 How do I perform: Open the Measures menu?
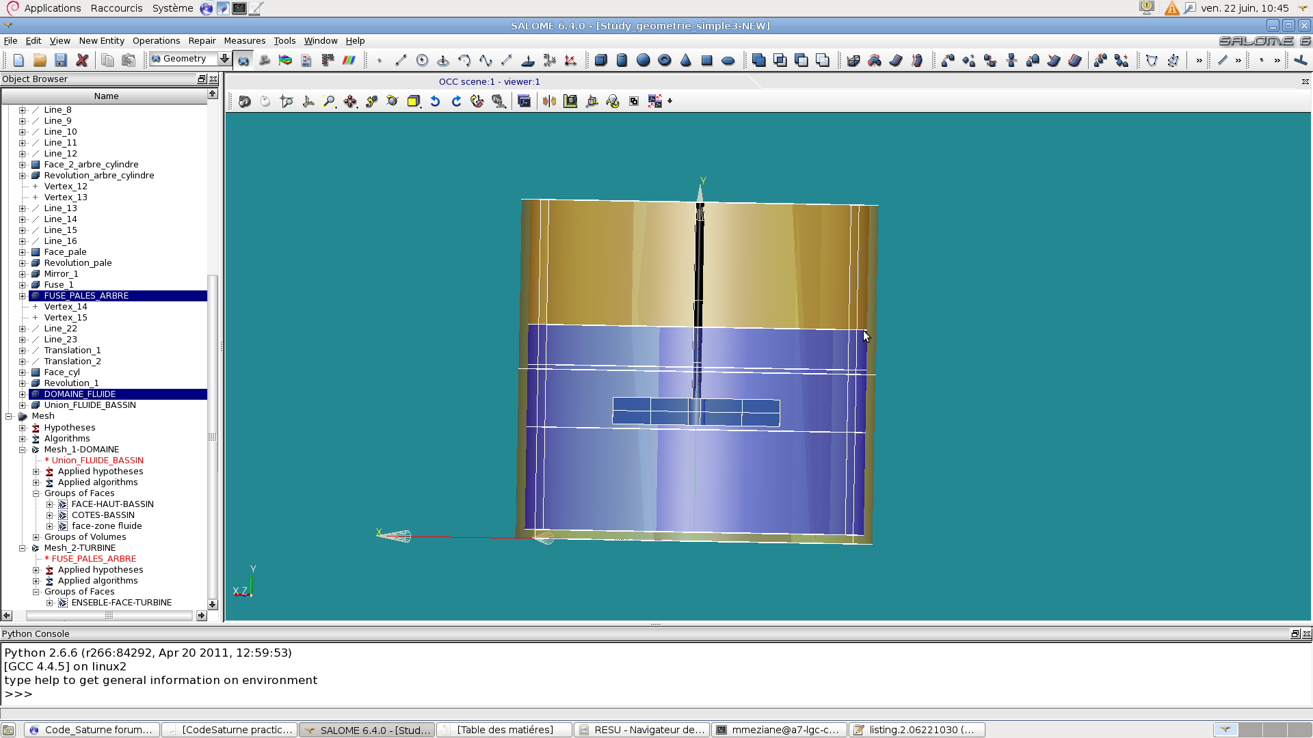pyautogui.click(x=244, y=41)
